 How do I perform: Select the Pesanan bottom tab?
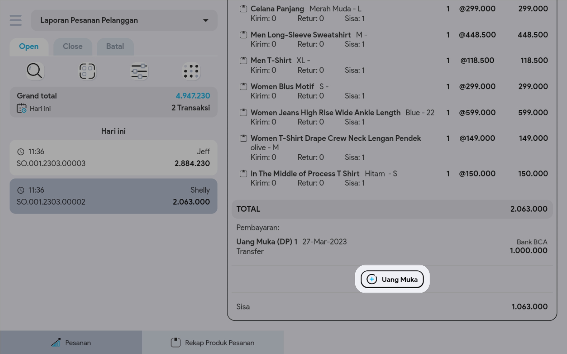(71, 343)
